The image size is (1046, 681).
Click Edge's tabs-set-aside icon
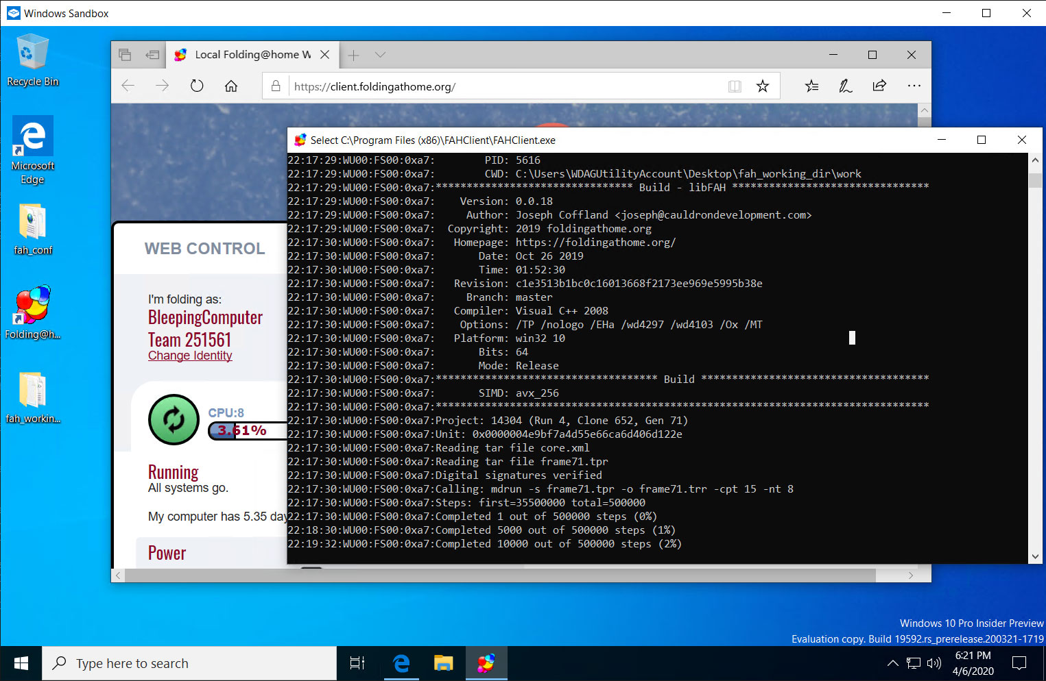125,55
